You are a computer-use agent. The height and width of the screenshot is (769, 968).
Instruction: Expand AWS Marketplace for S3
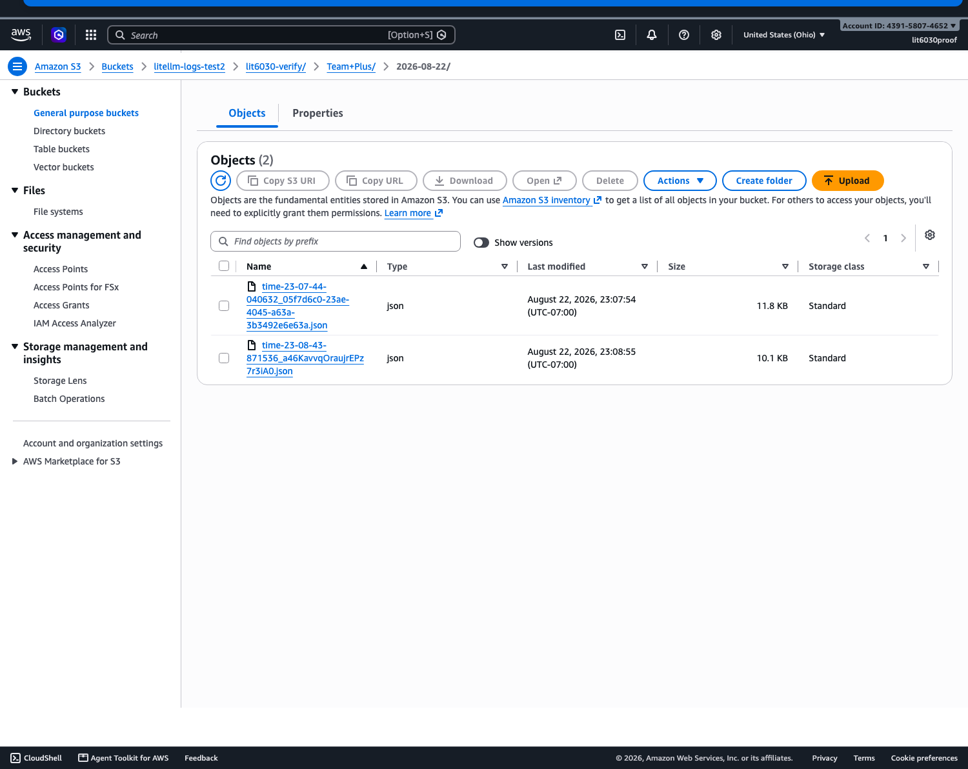click(x=15, y=461)
